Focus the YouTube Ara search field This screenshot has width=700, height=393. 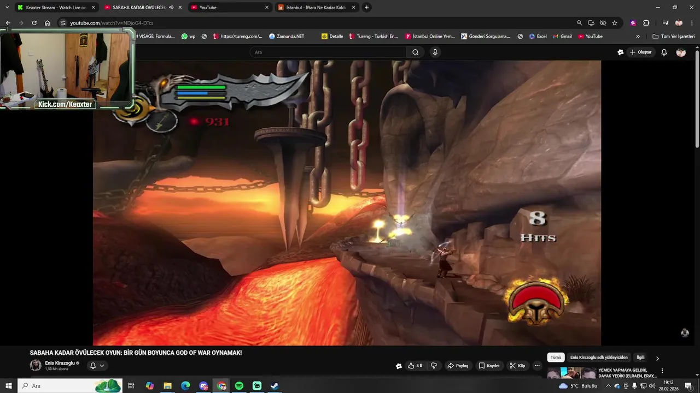[x=328, y=52]
